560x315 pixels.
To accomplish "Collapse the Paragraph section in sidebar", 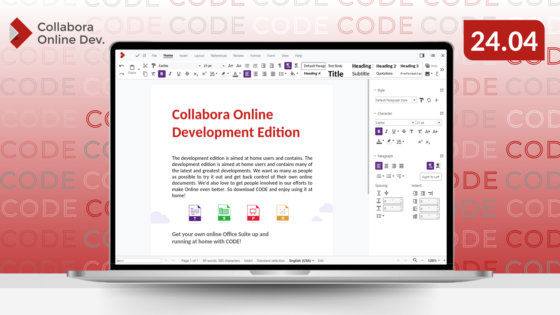I will tap(375, 156).
